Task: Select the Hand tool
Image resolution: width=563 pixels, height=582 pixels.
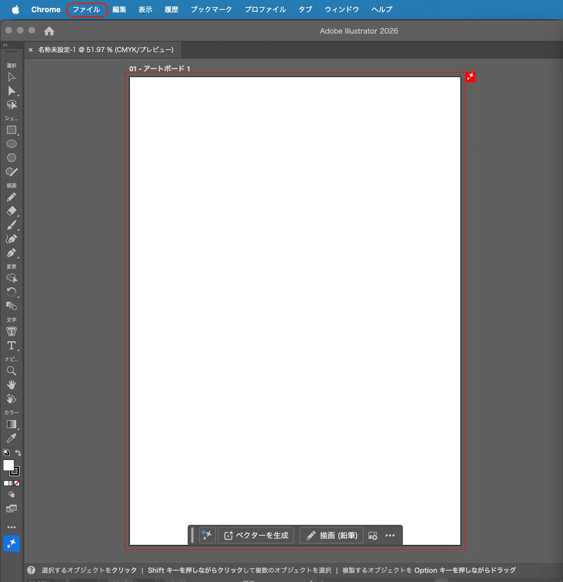Action: click(12, 385)
